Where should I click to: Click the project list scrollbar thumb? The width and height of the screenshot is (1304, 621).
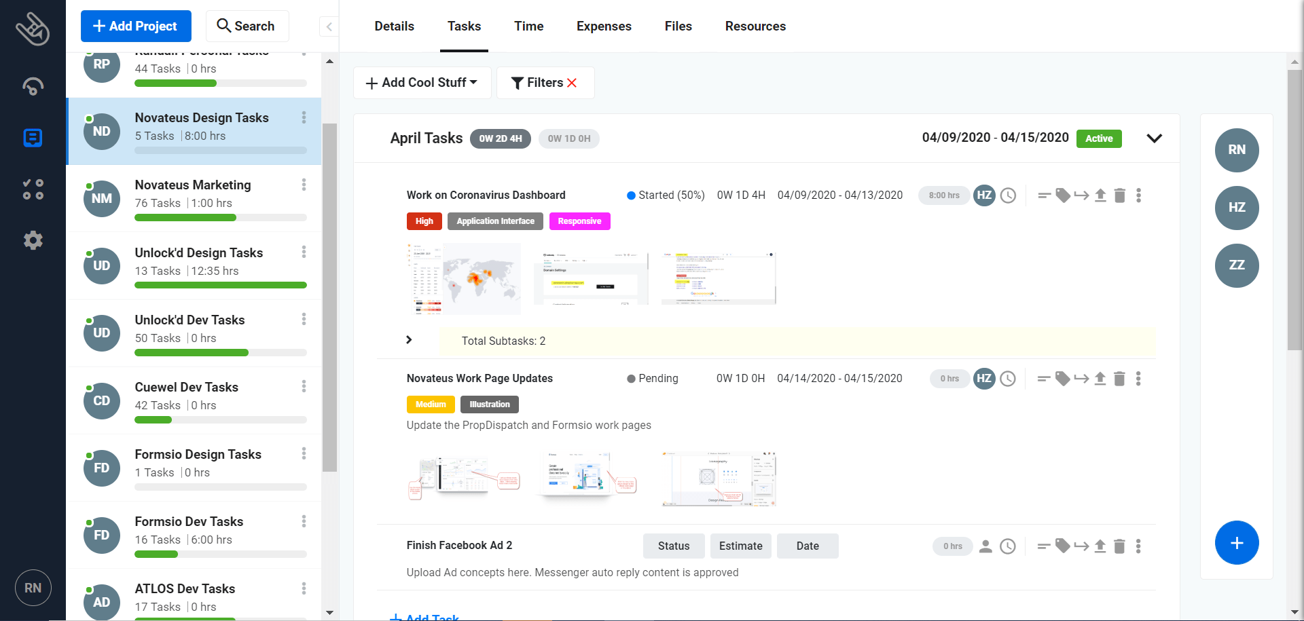329,297
